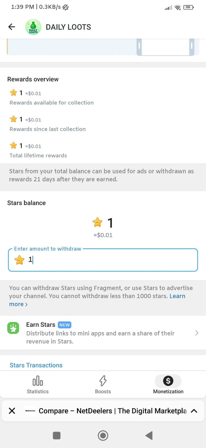Open the DAILY LOOTS channel avatar

pyautogui.click(x=33, y=27)
